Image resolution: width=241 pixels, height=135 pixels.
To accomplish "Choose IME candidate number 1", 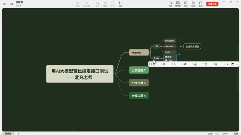I will click(x=153, y=64).
